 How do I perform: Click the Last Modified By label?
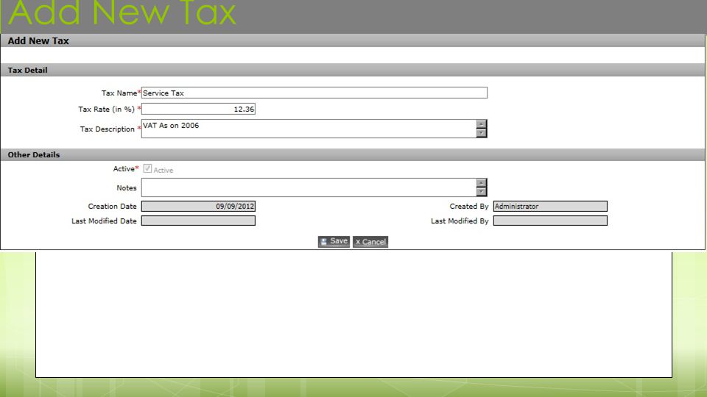click(x=460, y=221)
